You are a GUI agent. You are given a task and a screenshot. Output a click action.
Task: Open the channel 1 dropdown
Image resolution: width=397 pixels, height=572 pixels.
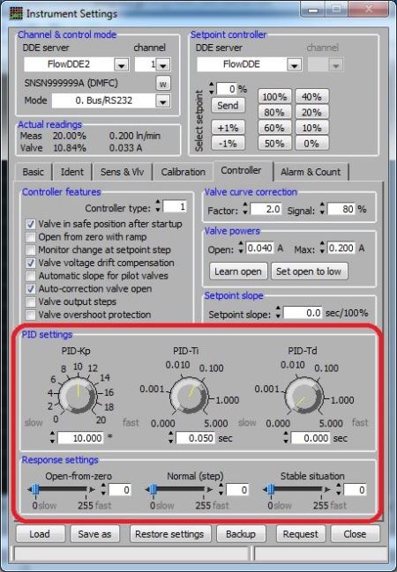click(x=163, y=65)
